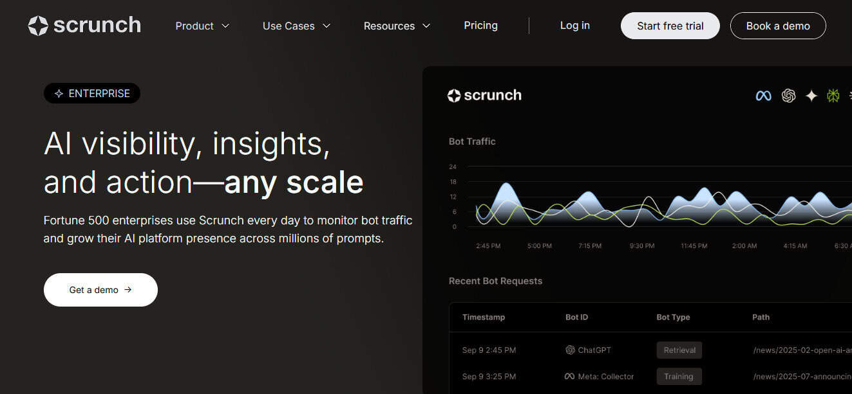Click the Meta infinity icon in dashboard header
Image resolution: width=852 pixels, height=394 pixels.
click(763, 96)
